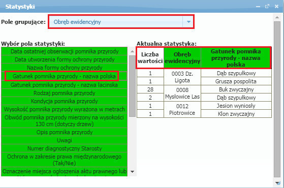Click the Liczba wartości column header
Image resolution: width=284 pixels, height=188 pixels.
tap(150, 57)
